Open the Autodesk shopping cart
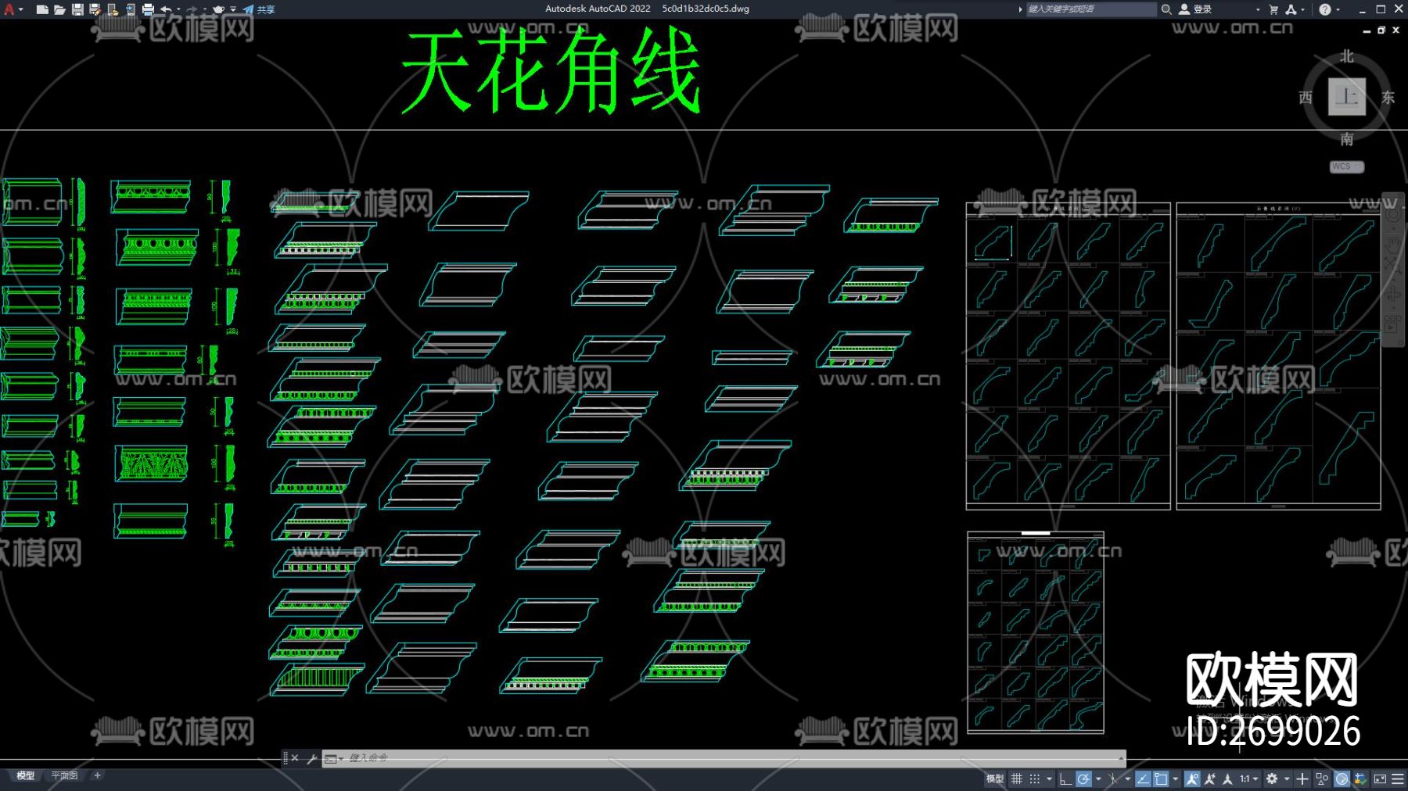This screenshot has height=791, width=1408. point(1273,9)
